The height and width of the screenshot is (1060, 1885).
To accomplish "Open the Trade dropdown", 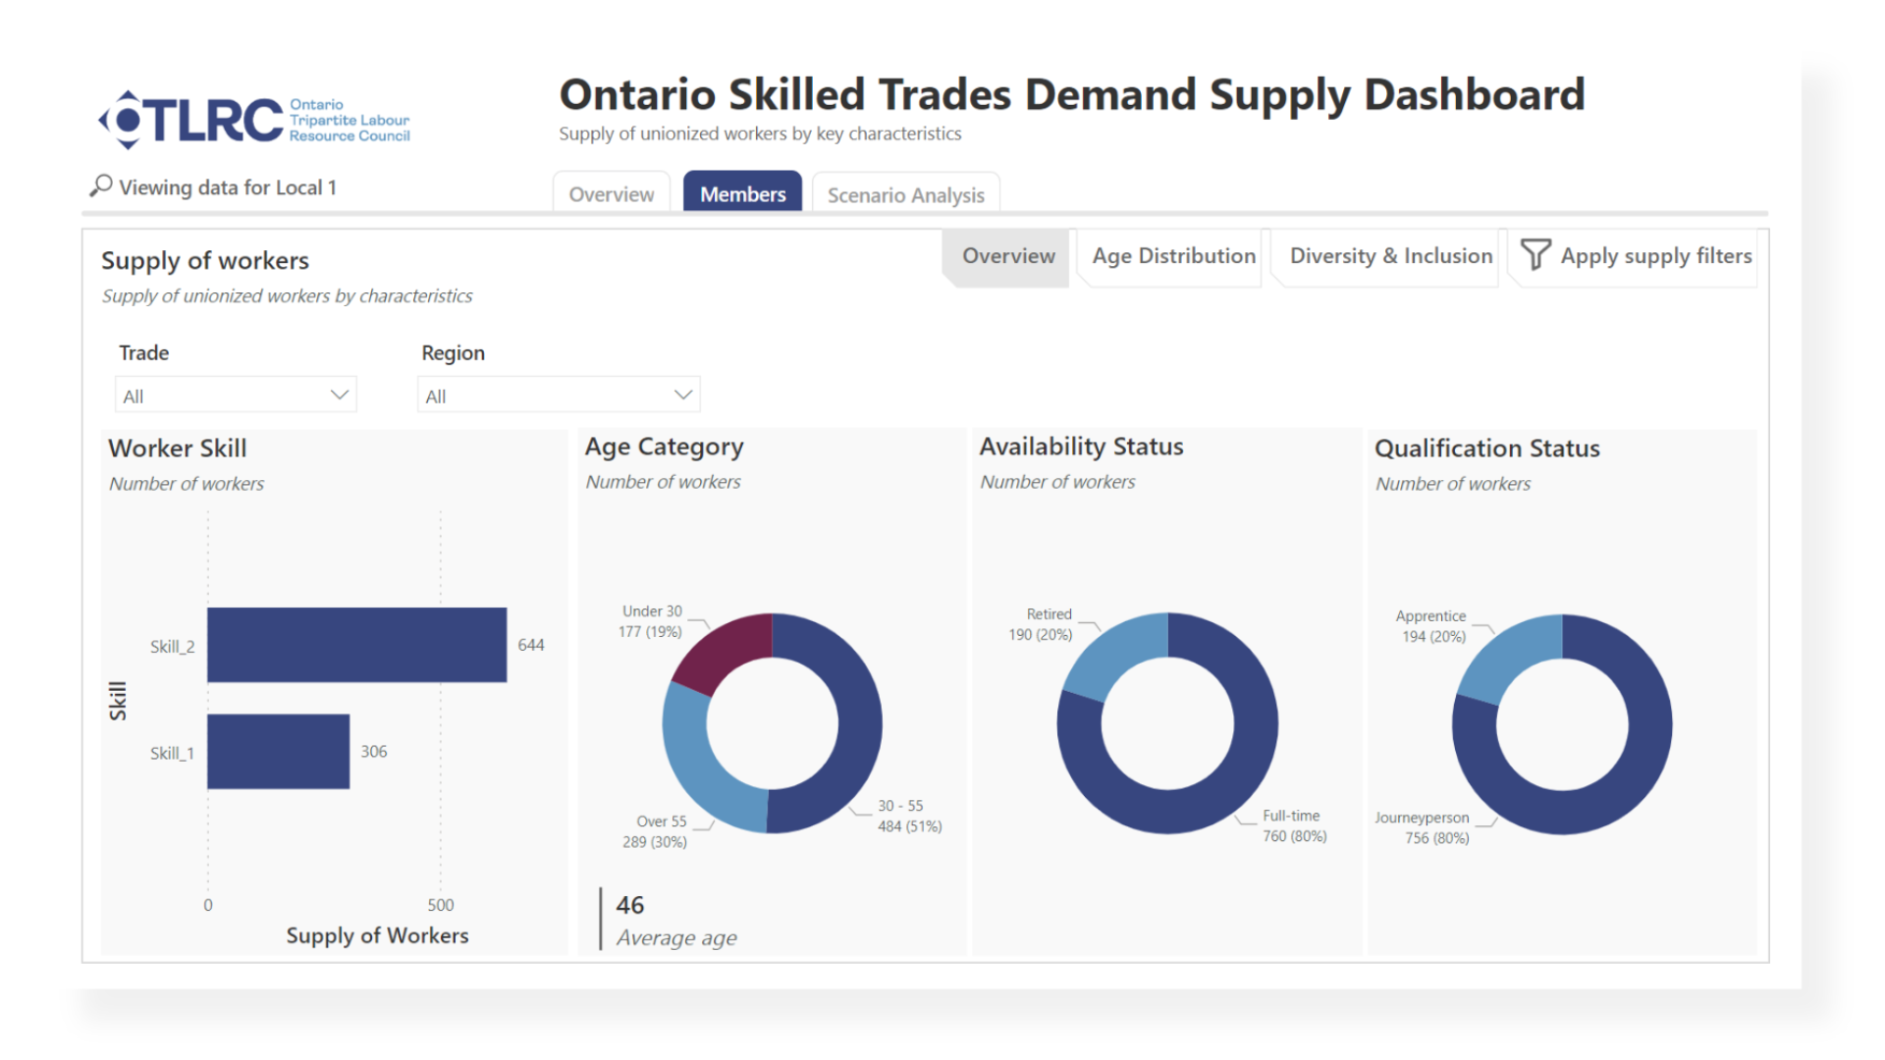I will coord(236,396).
